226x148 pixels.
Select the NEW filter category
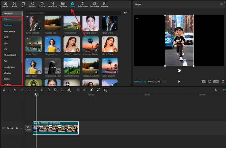pyautogui.click(x=6, y=37)
